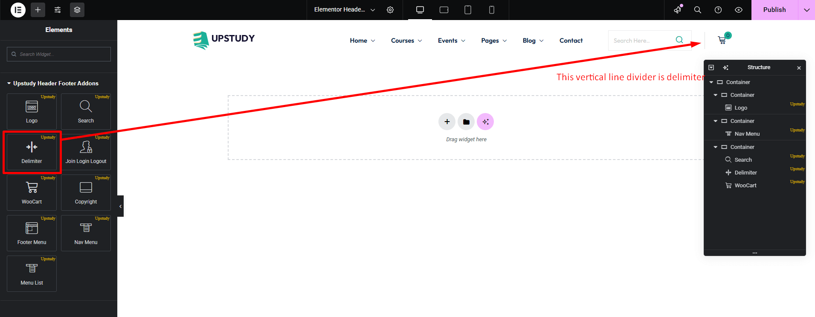Collapse the Container holding Nav Menu

point(715,121)
